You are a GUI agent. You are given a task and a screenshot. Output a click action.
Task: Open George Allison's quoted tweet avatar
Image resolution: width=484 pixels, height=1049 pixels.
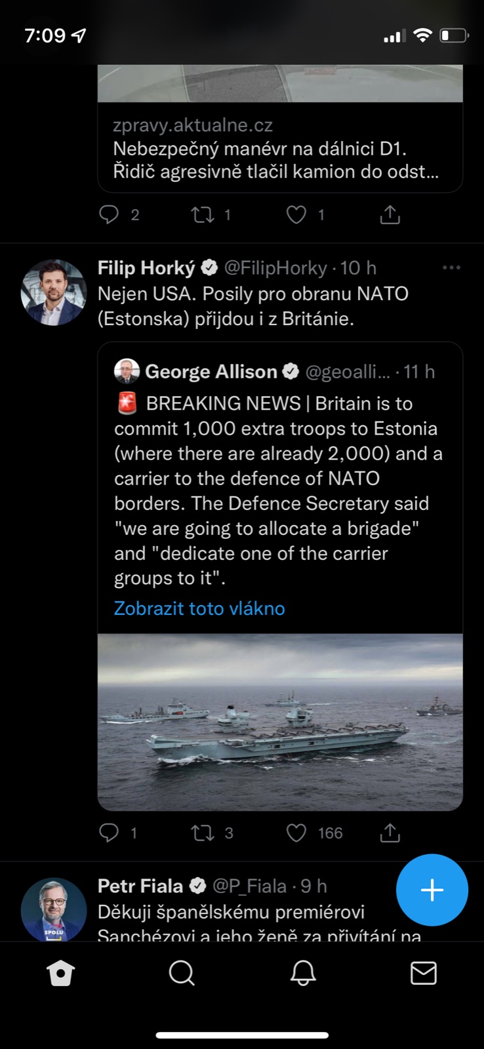click(127, 371)
